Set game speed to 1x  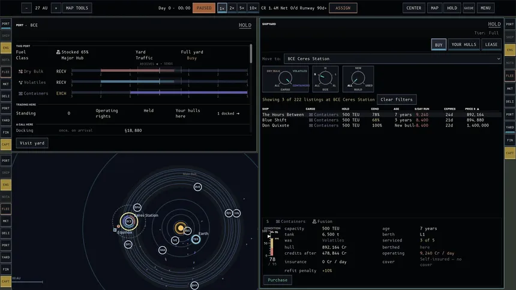pyautogui.click(x=222, y=8)
